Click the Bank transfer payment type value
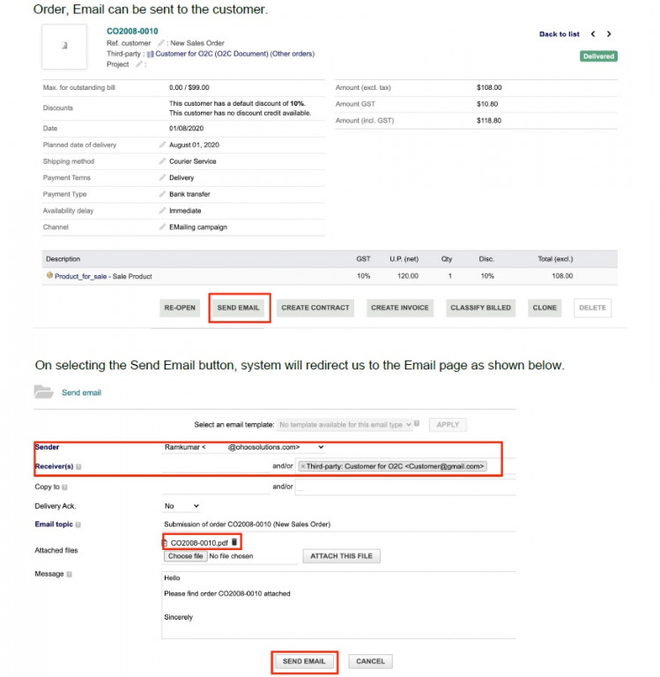Screen dimensions: 660x677 click(189, 194)
